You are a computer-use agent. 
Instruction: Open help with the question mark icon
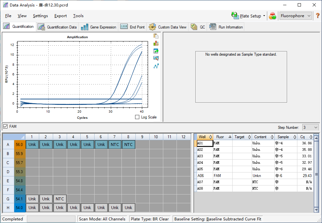tap(317, 16)
